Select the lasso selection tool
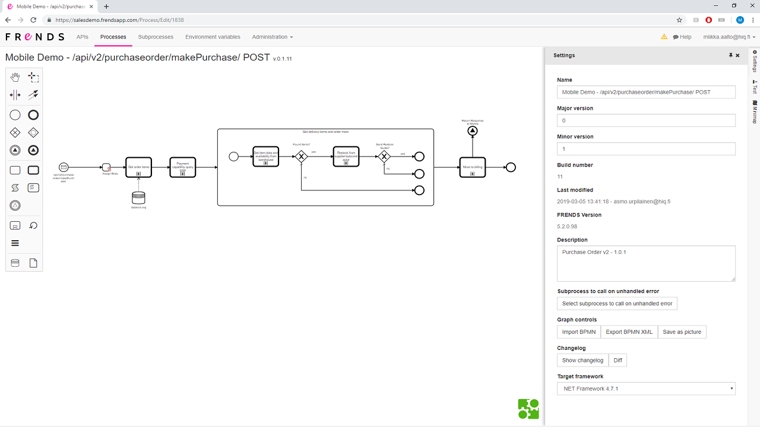760x427 pixels. pos(33,78)
